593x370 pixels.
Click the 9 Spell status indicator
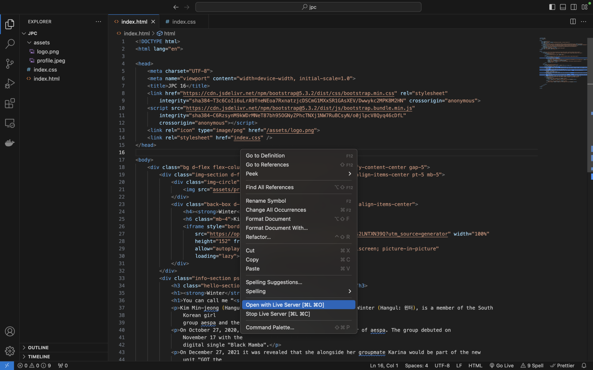(532, 365)
